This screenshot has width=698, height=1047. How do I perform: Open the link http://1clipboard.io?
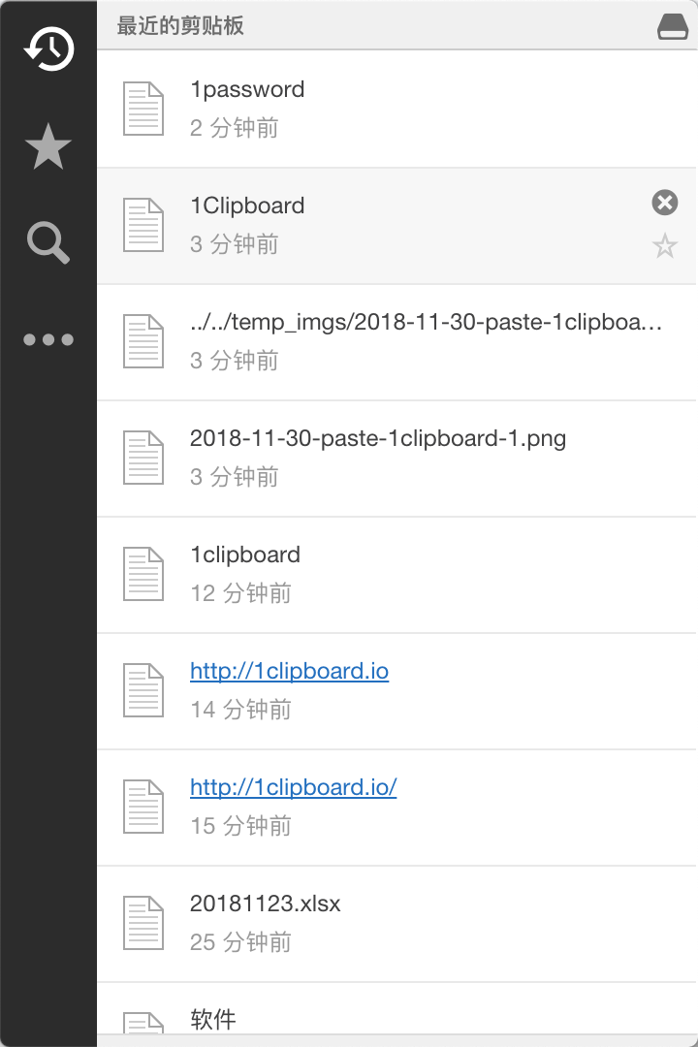(289, 671)
